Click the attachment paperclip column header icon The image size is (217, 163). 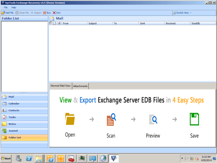coord(59,23)
